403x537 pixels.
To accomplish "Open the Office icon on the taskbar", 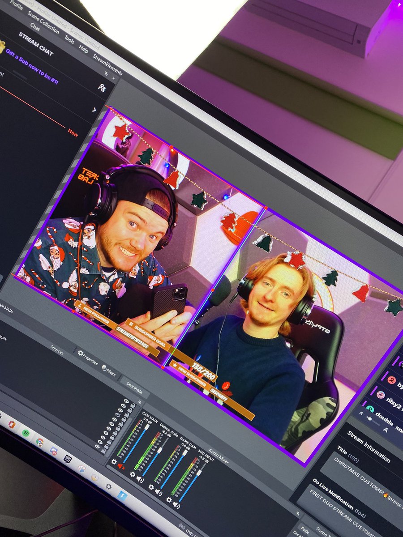I will pos(12,424).
